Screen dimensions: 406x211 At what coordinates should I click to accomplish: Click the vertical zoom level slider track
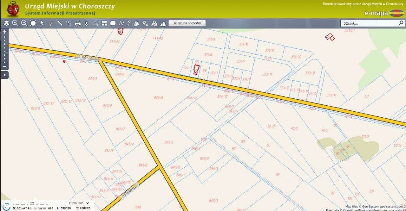pyautogui.click(x=4, y=49)
